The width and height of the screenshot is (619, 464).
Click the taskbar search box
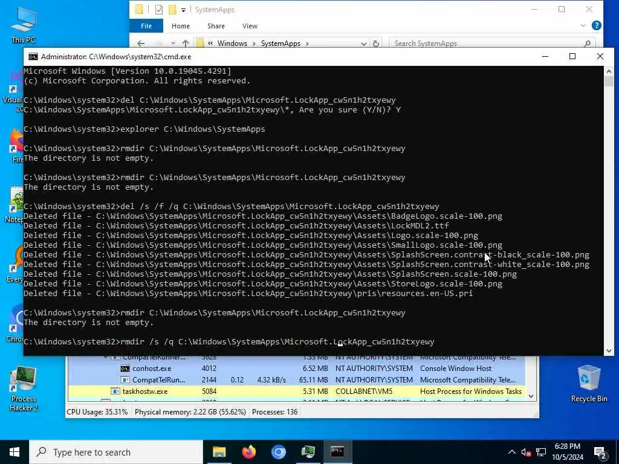click(x=116, y=452)
